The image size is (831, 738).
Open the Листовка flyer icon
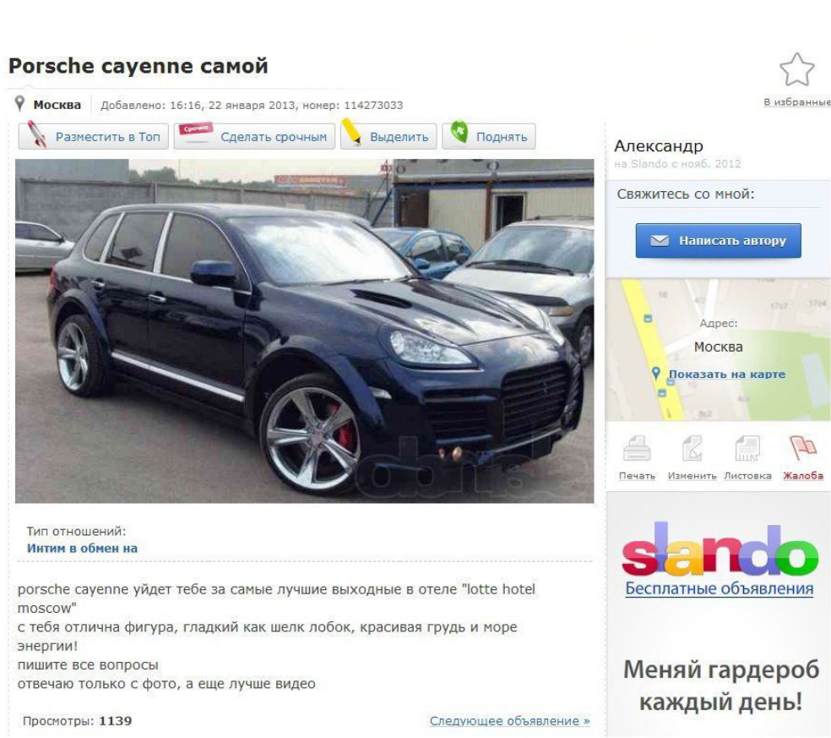point(747,449)
